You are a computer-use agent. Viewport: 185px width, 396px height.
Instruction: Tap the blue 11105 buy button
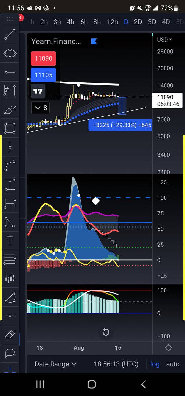(x=44, y=75)
